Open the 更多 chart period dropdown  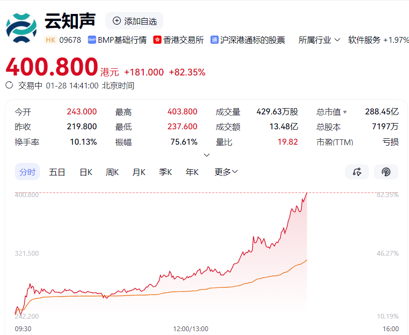tap(226, 172)
